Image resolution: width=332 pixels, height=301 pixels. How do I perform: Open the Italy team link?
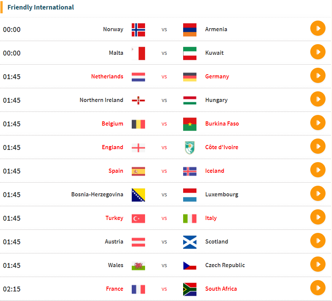pos(211,218)
